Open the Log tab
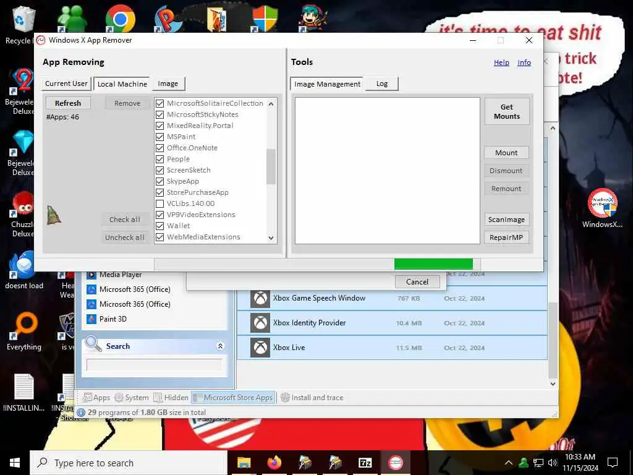This screenshot has height=475, width=633. [382, 83]
